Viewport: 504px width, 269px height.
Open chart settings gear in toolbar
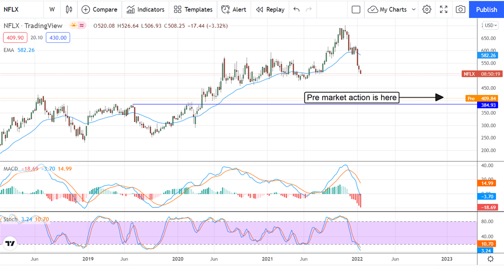(427, 9)
